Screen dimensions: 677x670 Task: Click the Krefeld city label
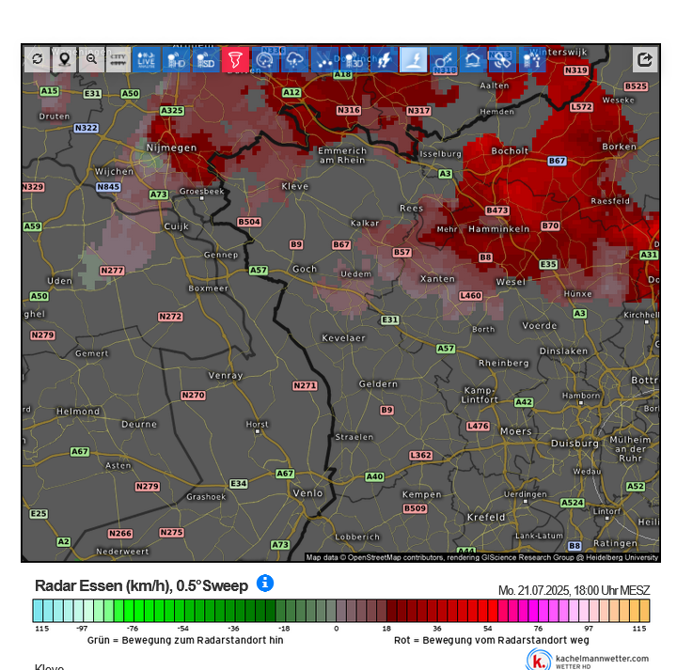point(486,517)
